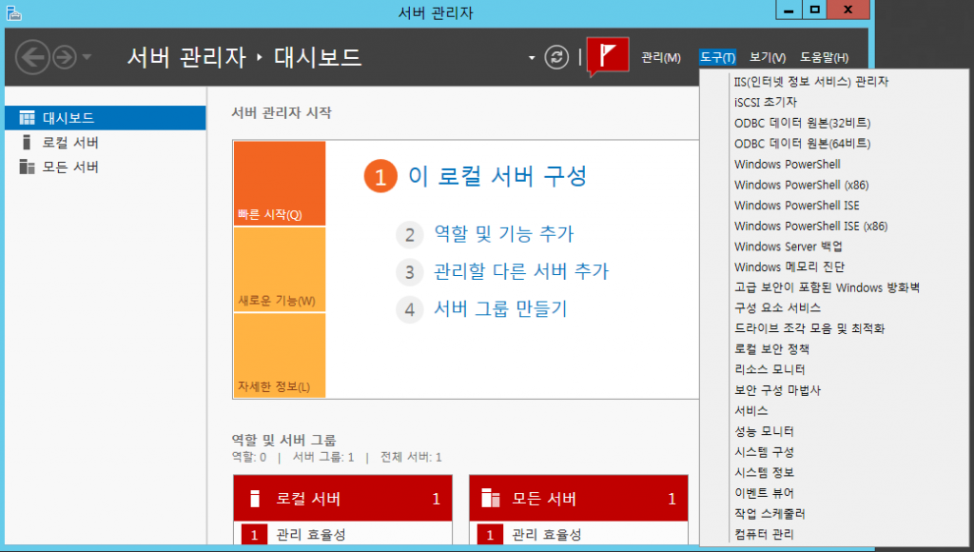Click the refresh dashboard icon
974x552 pixels.
coord(556,57)
